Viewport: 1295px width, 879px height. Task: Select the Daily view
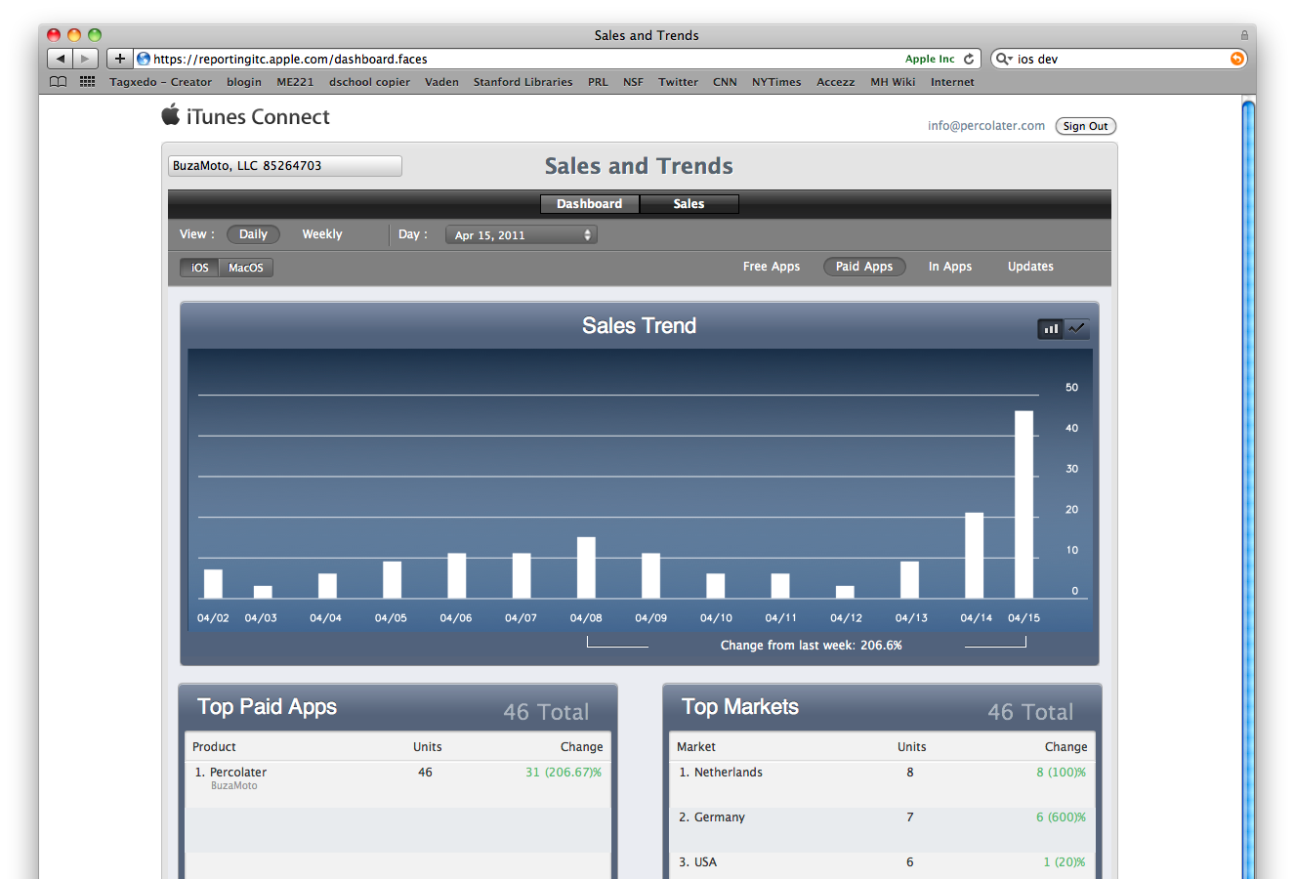(x=253, y=234)
